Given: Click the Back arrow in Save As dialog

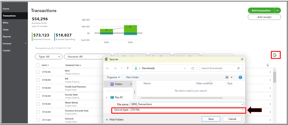Looking at the screenshot, I should 108,68.
